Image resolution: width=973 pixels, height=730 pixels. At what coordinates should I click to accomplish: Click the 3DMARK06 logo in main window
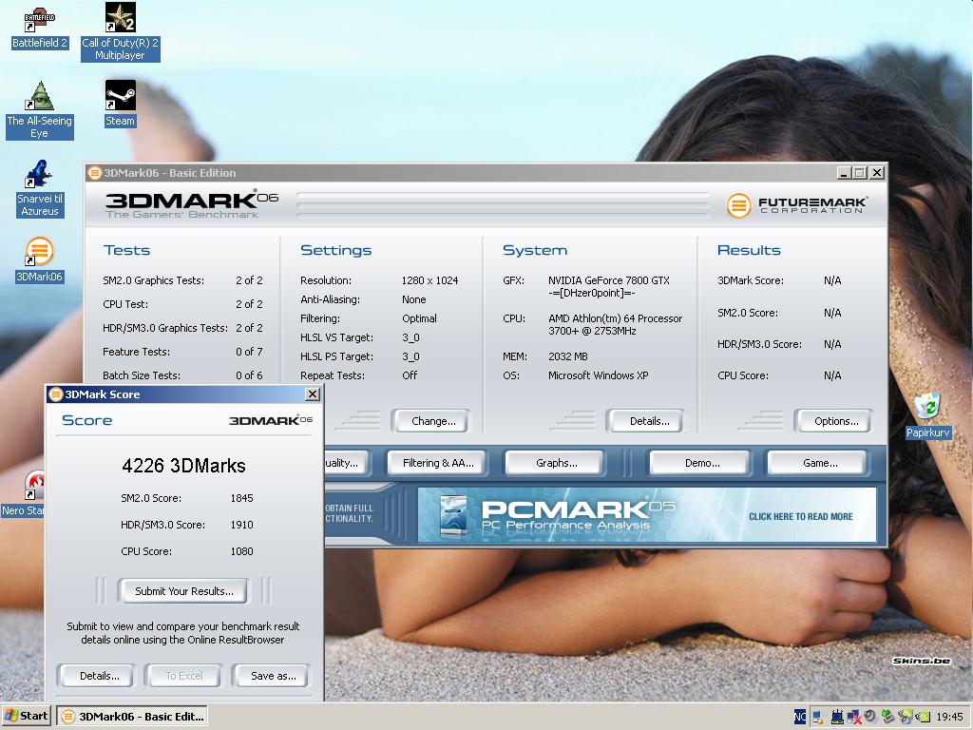(x=191, y=203)
